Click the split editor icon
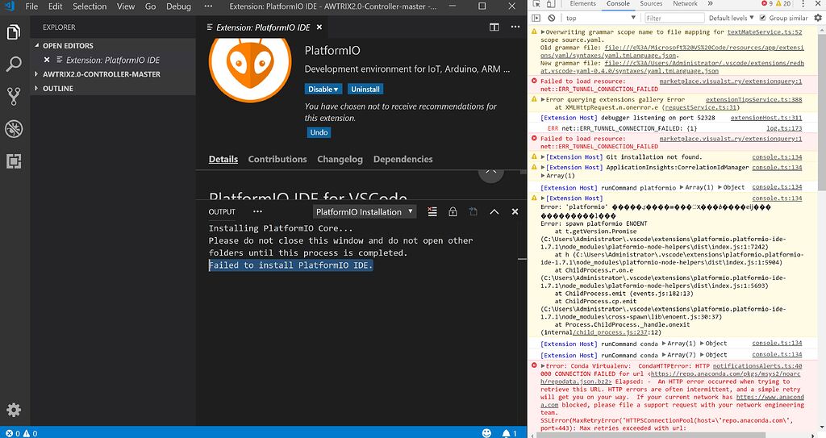Screen dimensions: 826x438 point(494,27)
